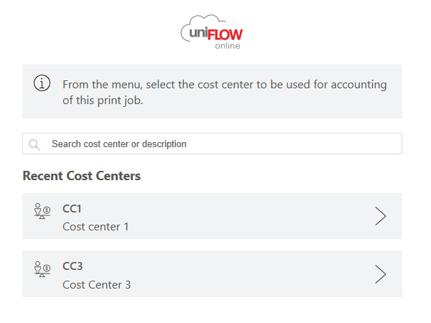Click the CC1 cost center scale icon
This screenshot has height=323, width=431.
click(x=42, y=211)
